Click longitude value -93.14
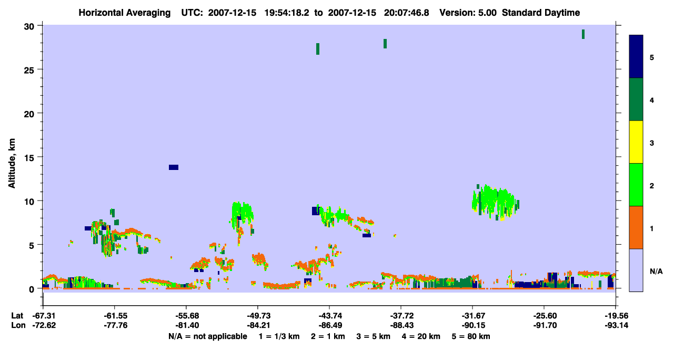 pos(616,325)
